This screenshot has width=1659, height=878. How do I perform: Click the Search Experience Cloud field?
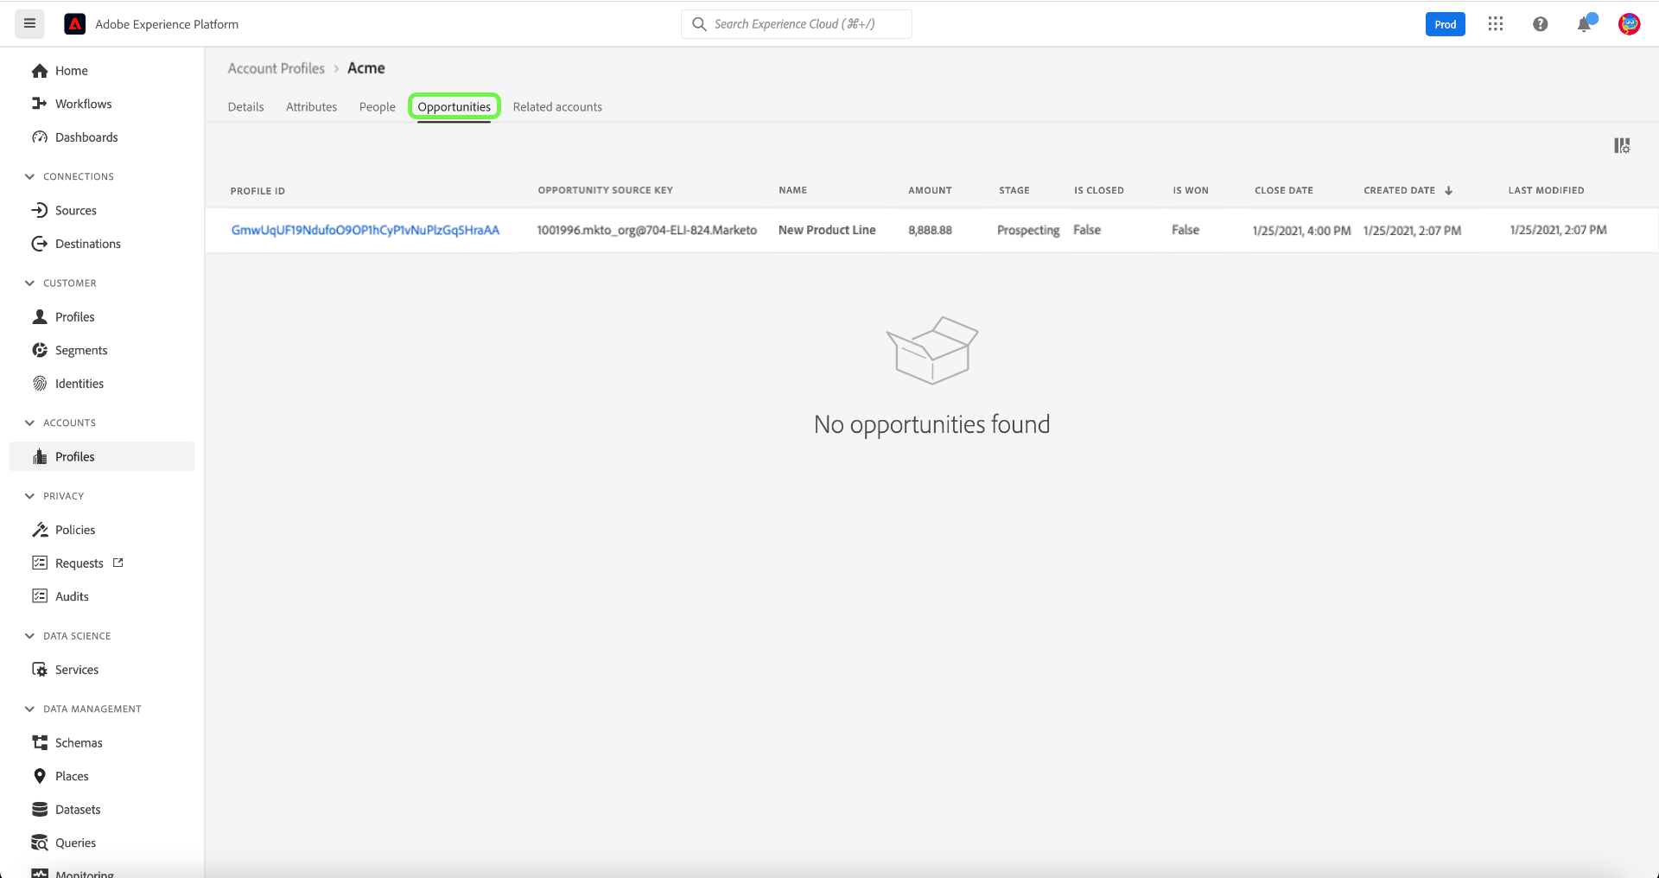pos(797,24)
